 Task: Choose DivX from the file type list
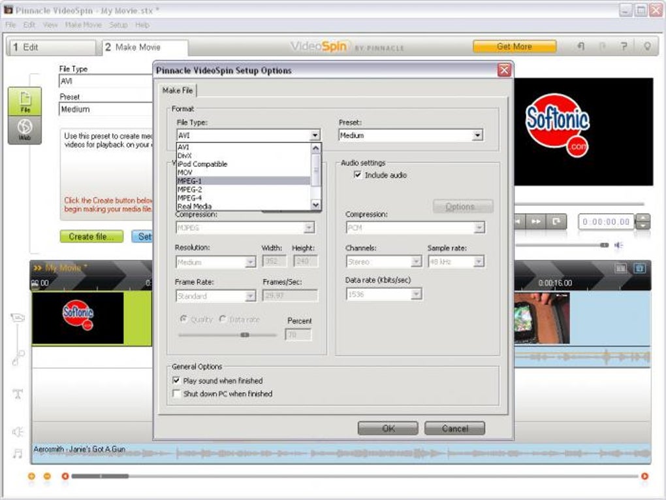pos(244,156)
